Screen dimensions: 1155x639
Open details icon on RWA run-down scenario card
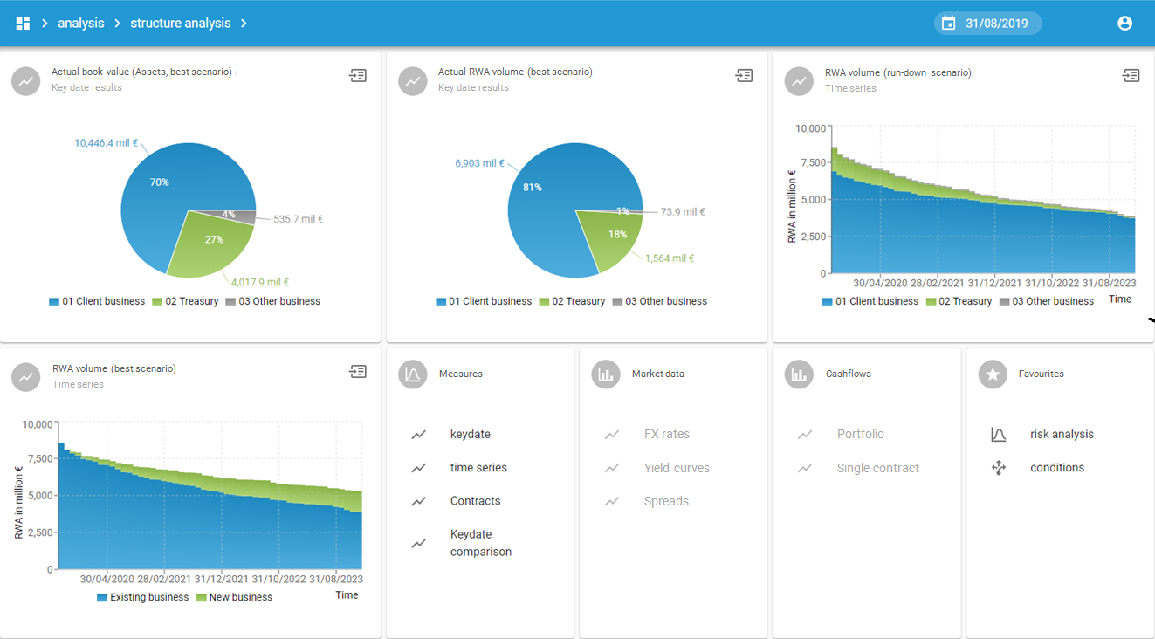(x=1131, y=76)
